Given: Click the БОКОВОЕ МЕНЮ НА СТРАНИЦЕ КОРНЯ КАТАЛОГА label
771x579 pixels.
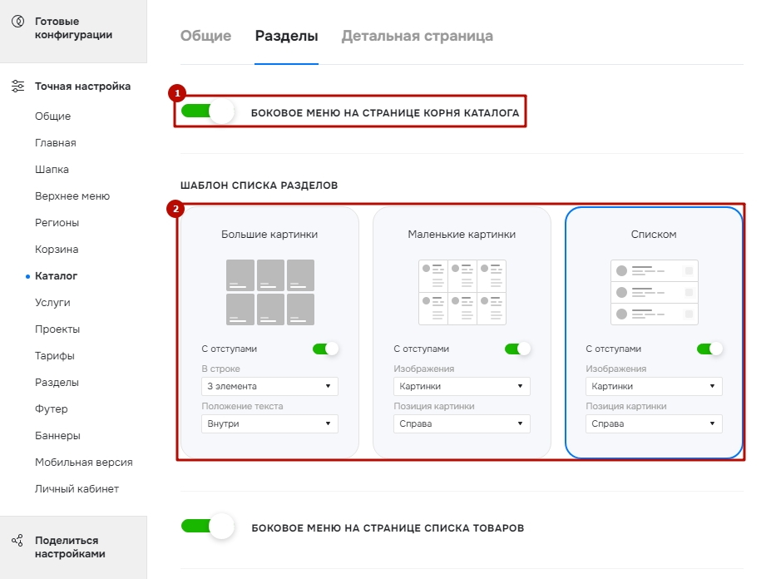Looking at the screenshot, I should click(x=385, y=112).
